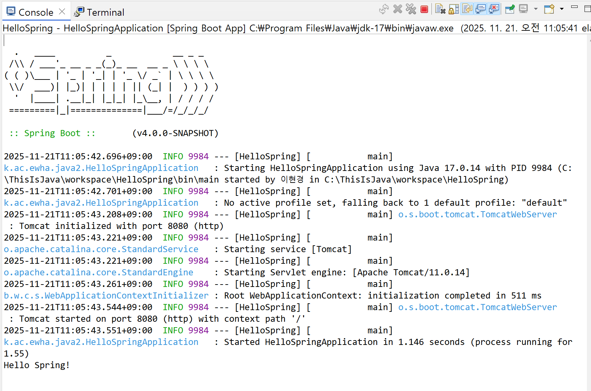Click the HelloSpringApplication class link
This screenshot has height=391, width=591.
coord(101,168)
